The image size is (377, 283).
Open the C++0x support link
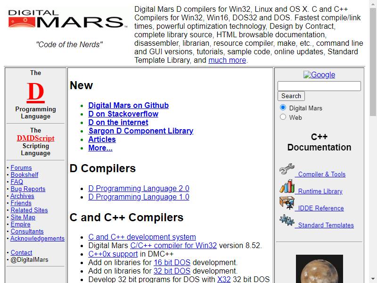(x=113, y=254)
